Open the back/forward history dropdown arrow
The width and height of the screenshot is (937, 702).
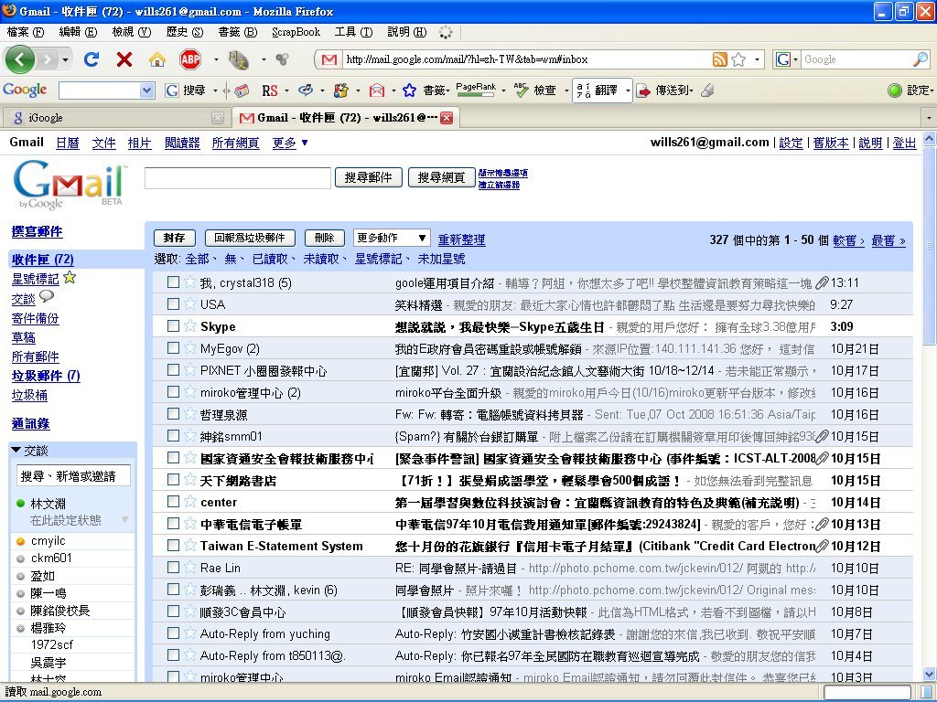pyautogui.click(x=65, y=59)
